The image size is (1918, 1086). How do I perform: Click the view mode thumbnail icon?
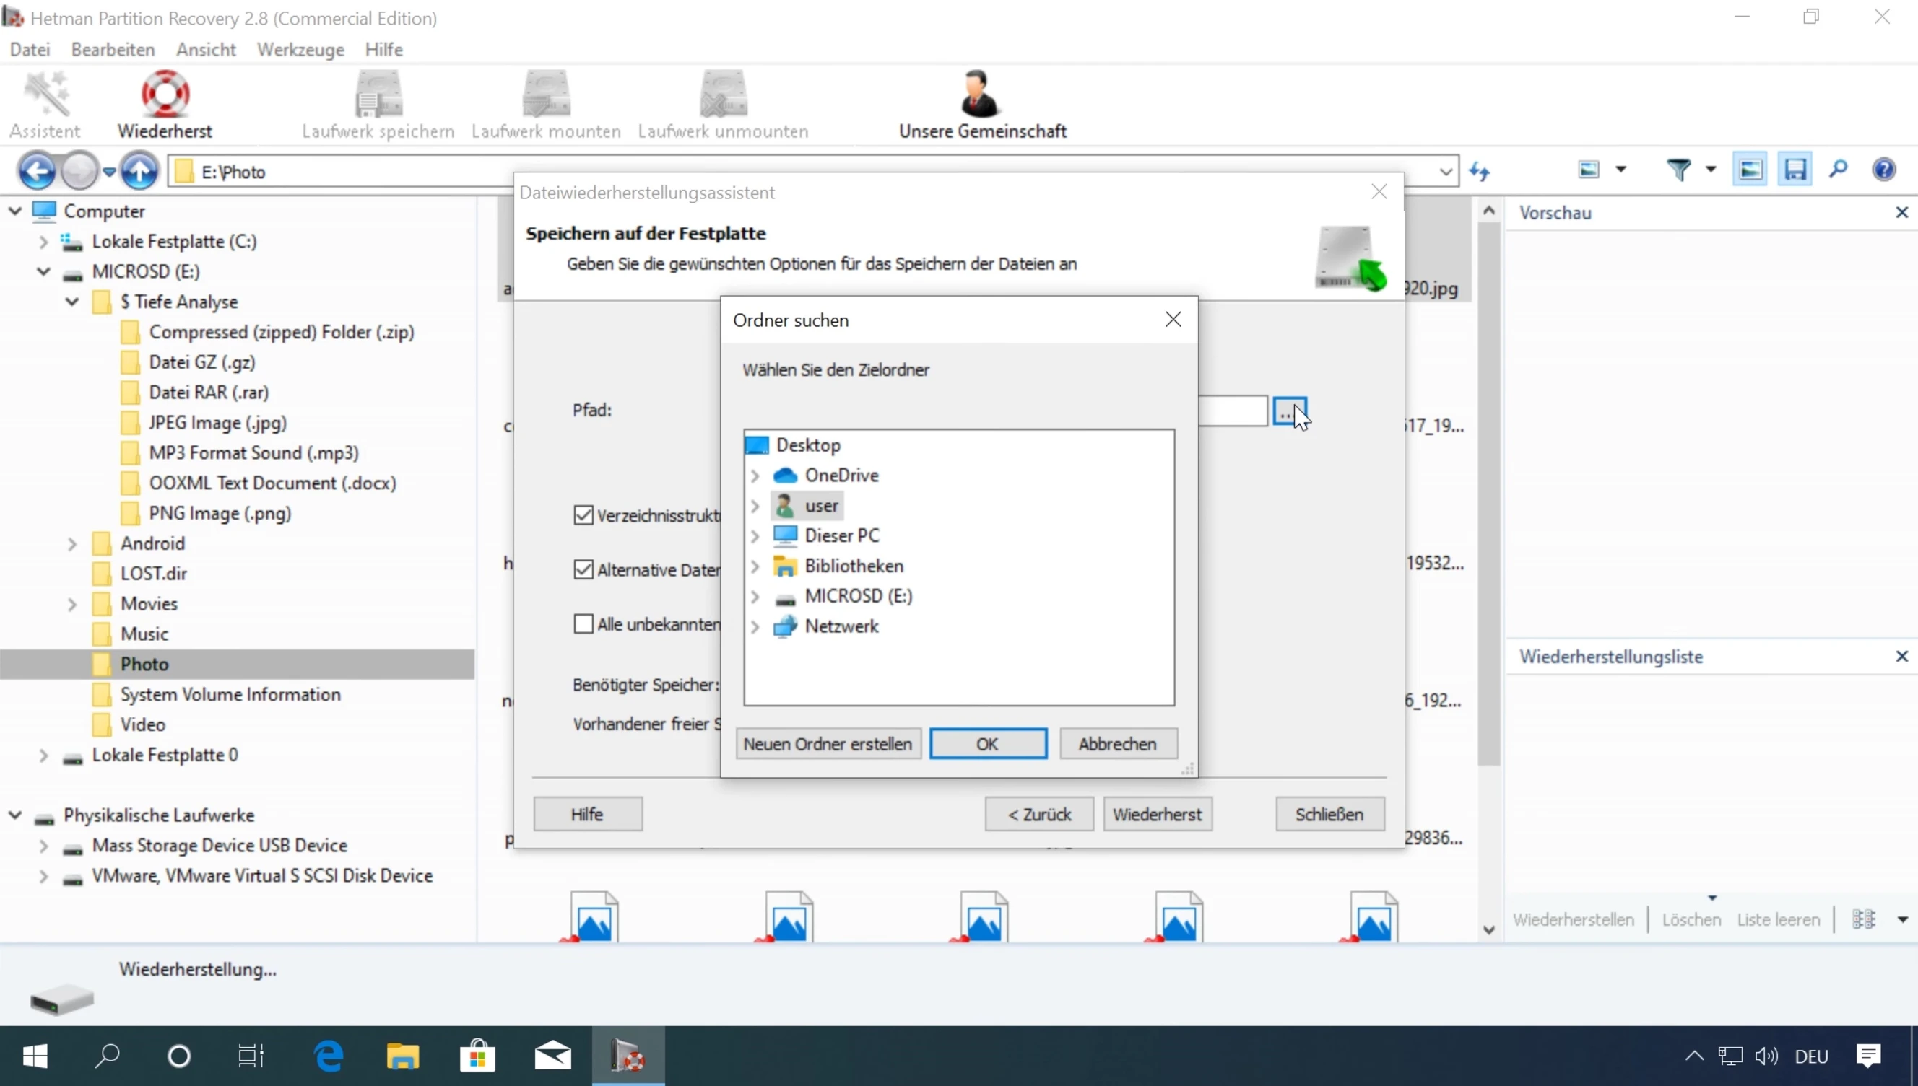(1589, 170)
